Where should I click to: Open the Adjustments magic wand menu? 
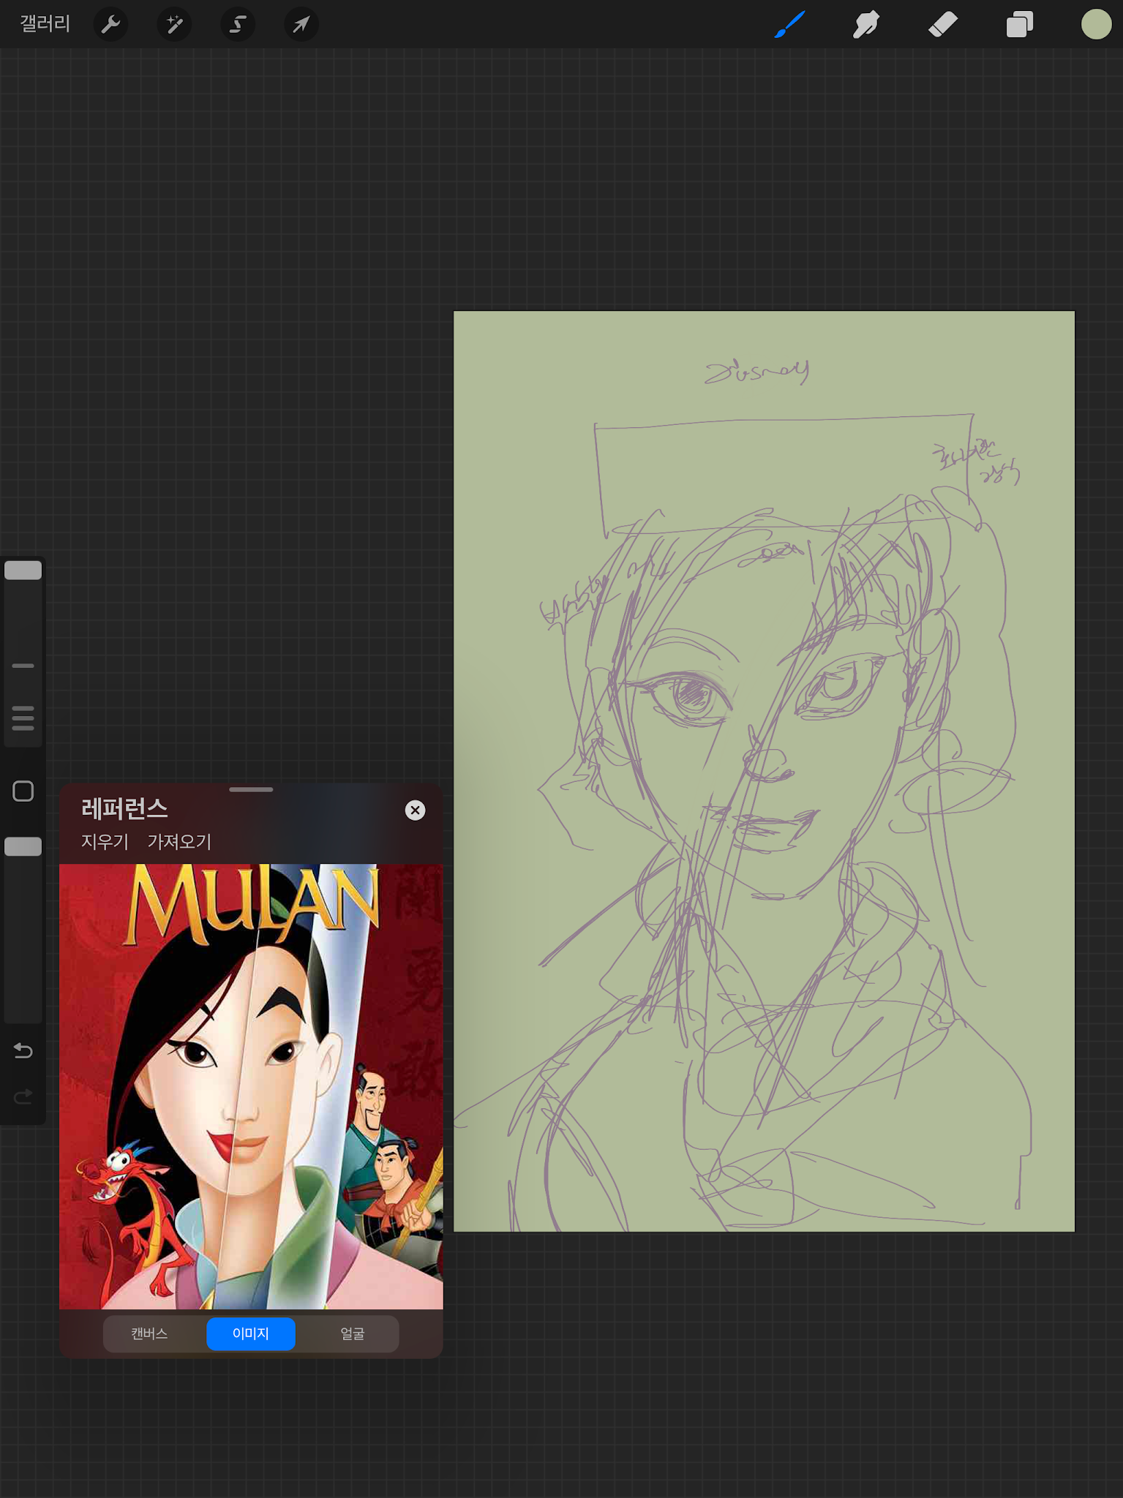pyautogui.click(x=174, y=24)
